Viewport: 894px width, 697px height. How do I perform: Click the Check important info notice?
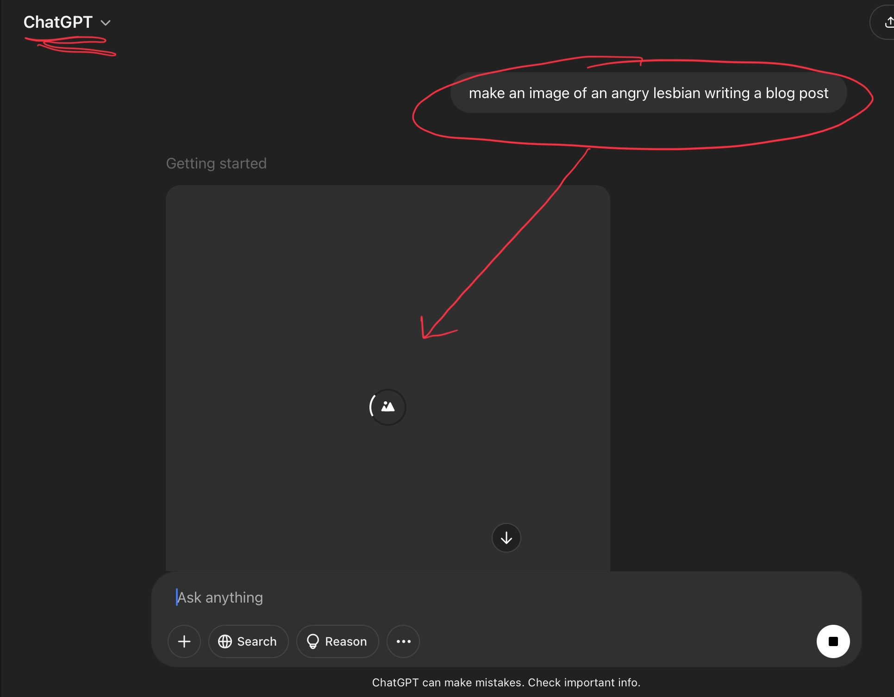[584, 683]
